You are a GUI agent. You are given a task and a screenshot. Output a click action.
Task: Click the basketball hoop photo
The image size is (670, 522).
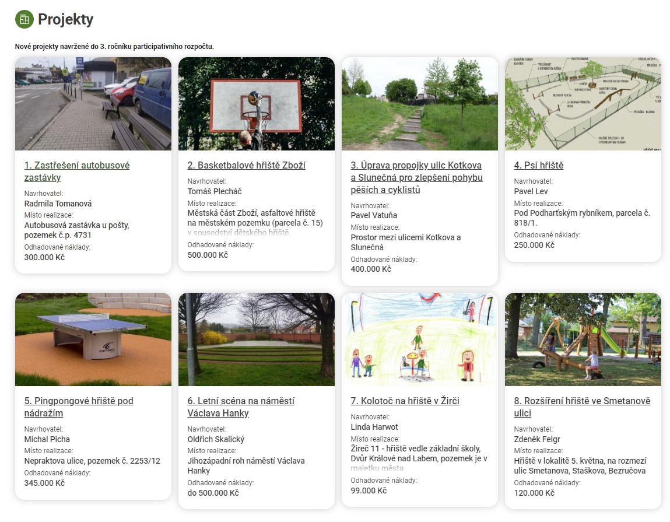[x=257, y=103]
